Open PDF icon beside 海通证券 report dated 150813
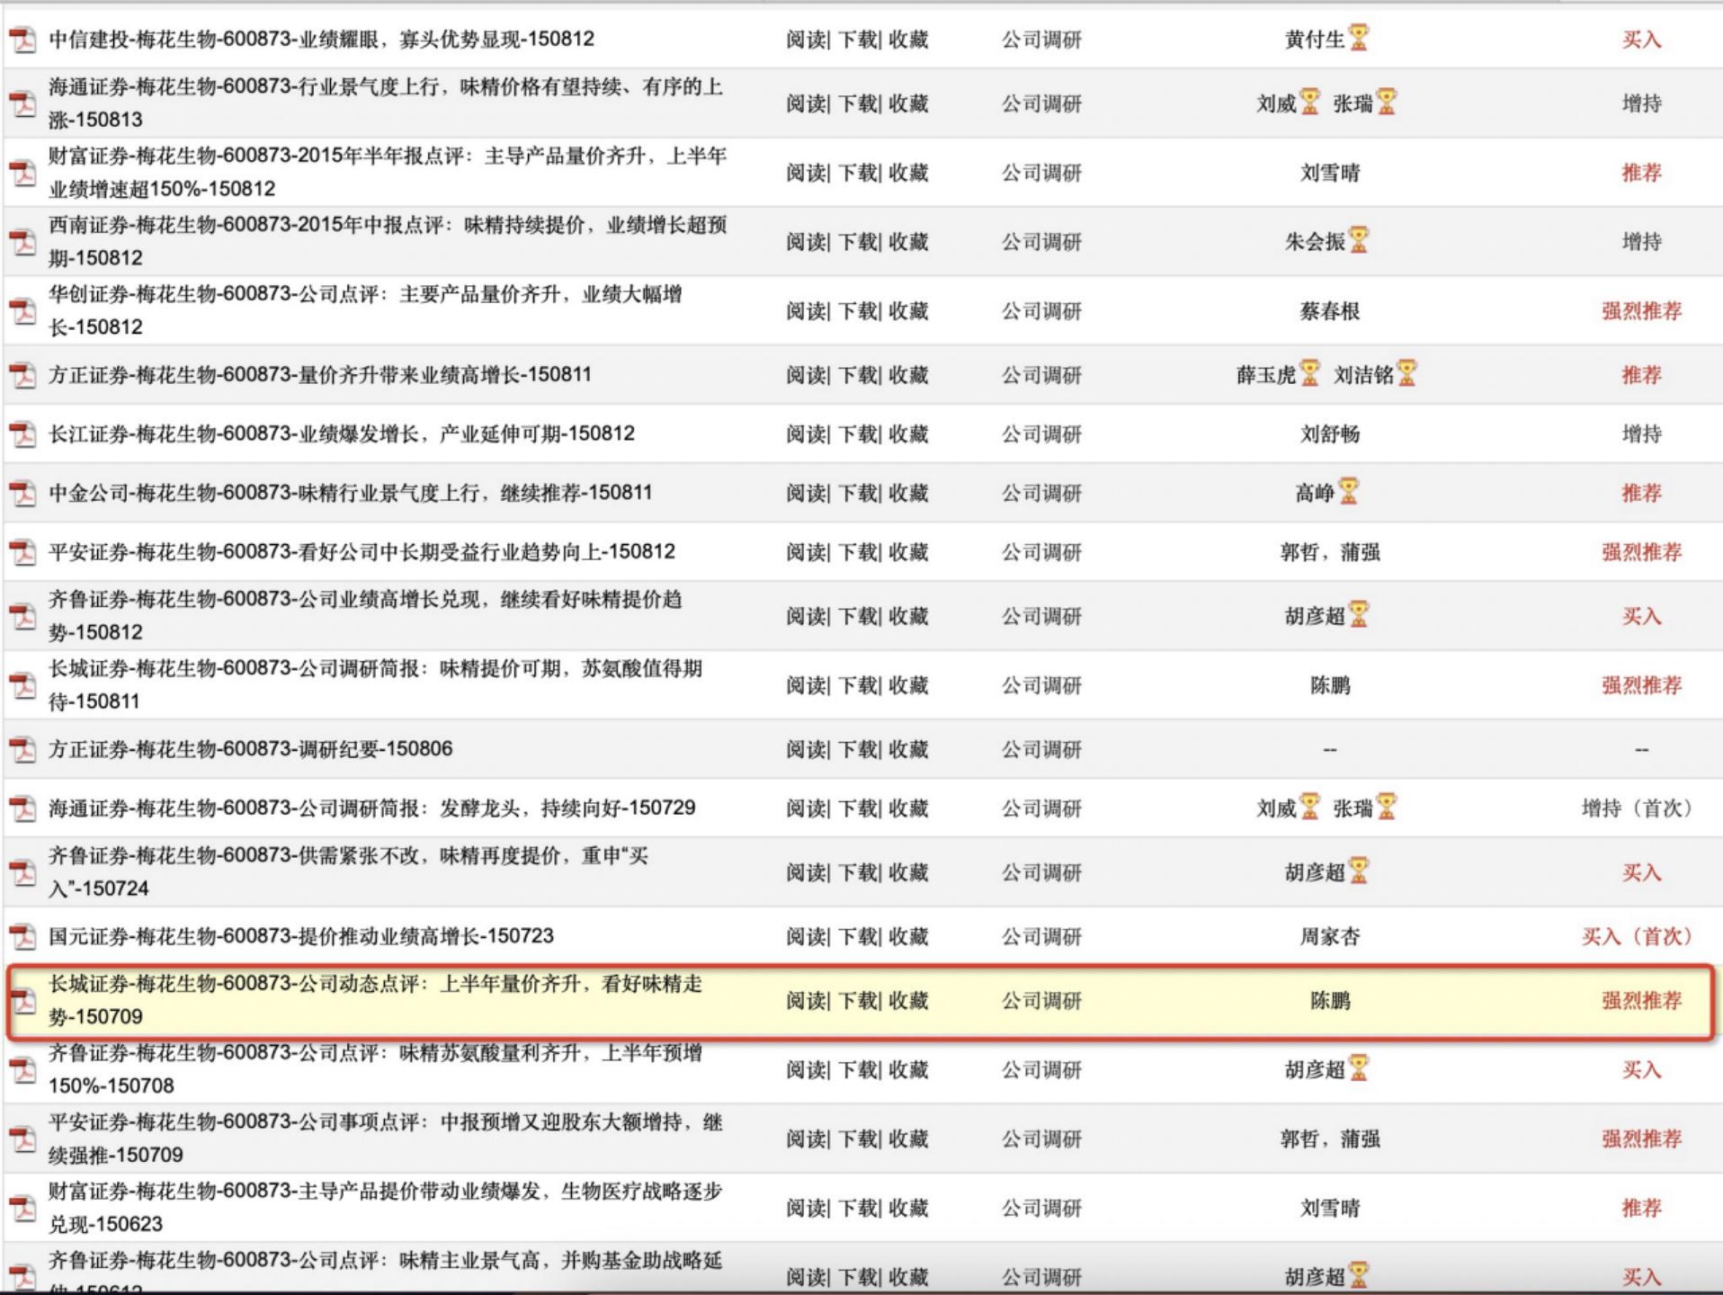This screenshot has width=1723, height=1295. coord(22,103)
